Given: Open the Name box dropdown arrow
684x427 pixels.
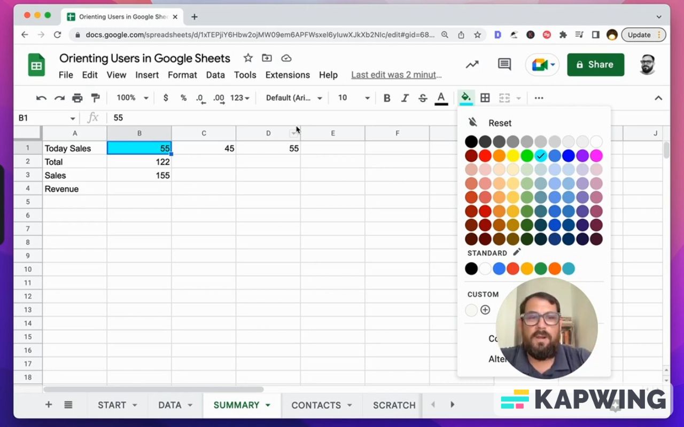Looking at the screenshot, I should coord(73,118).
